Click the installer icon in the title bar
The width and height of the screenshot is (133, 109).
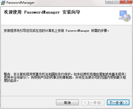3,2
